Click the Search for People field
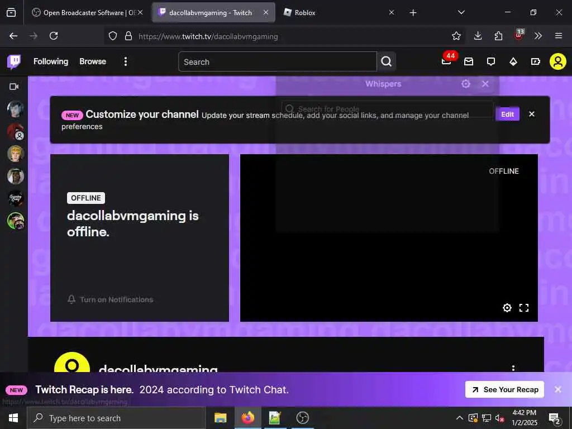572x429 pixels. (388, 109)
